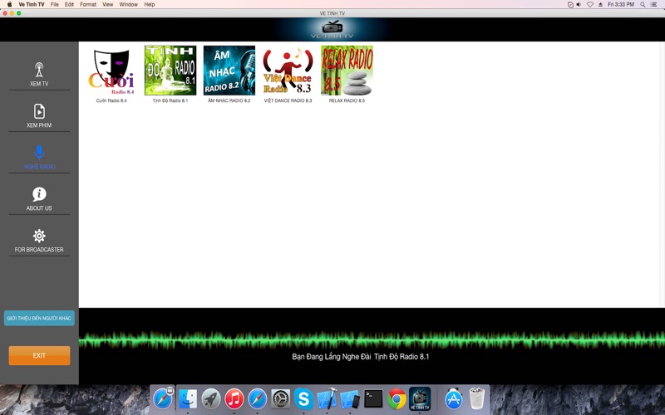Open the Format menu
Image resolution: width=665 pixels, height=415 pixels.
click(88, 4)
